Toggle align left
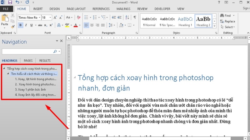 click(x=86, y=25)
